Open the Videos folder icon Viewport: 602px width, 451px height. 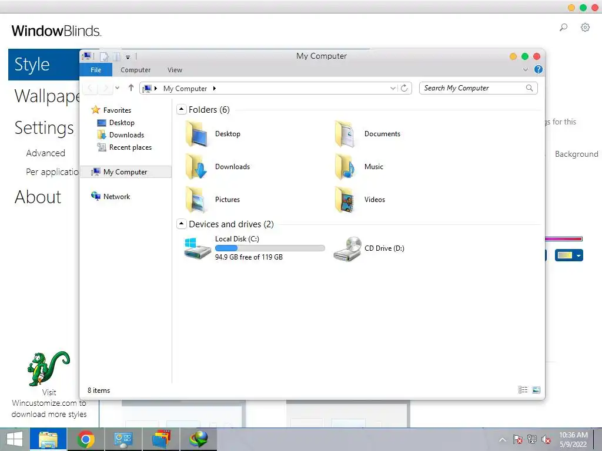(x=345, y=200)
